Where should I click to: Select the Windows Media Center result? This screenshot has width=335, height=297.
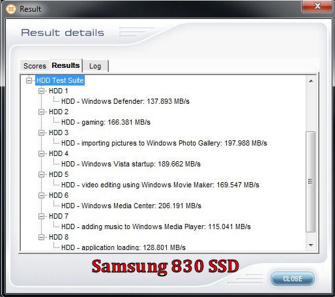coord(131,206)
